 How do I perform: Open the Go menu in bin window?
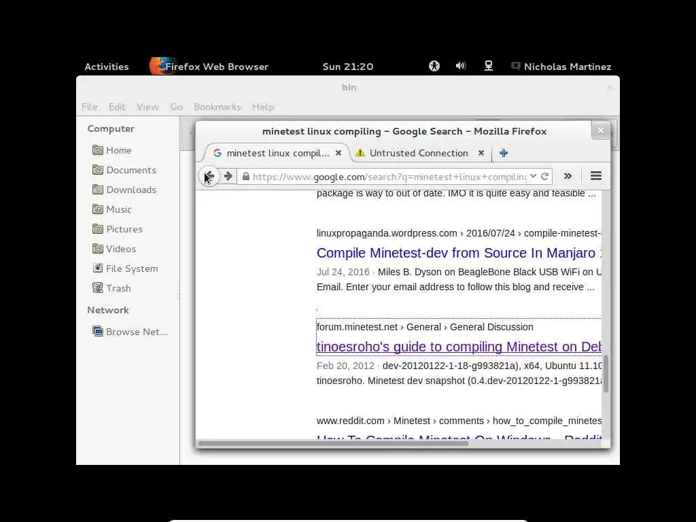tap(176, 107)
